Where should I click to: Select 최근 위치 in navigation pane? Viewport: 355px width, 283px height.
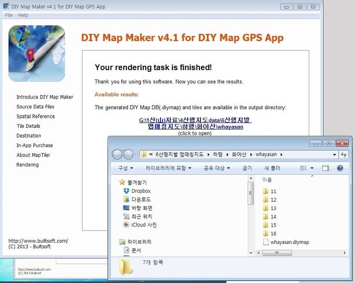(x=138, y=216)
